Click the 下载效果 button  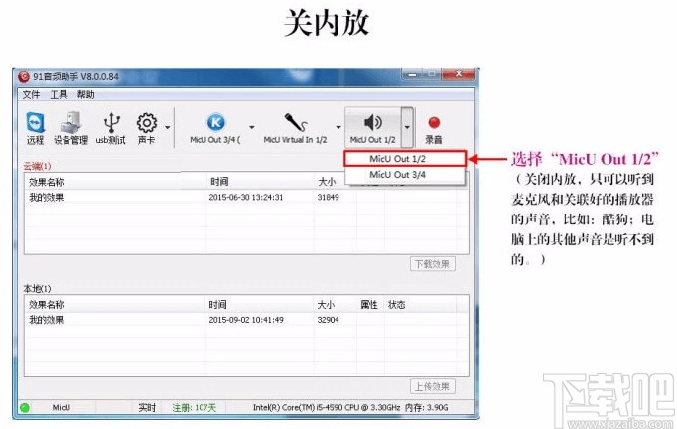(432, 264)
